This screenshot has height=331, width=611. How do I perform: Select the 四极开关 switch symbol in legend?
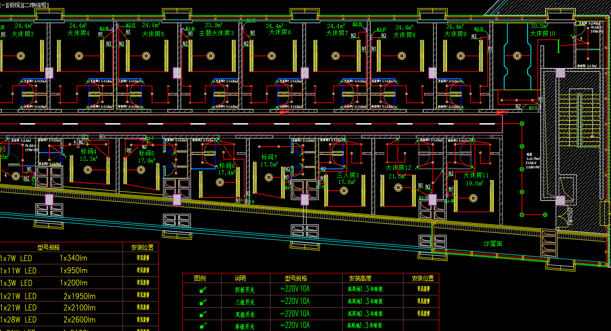(203, 290)
